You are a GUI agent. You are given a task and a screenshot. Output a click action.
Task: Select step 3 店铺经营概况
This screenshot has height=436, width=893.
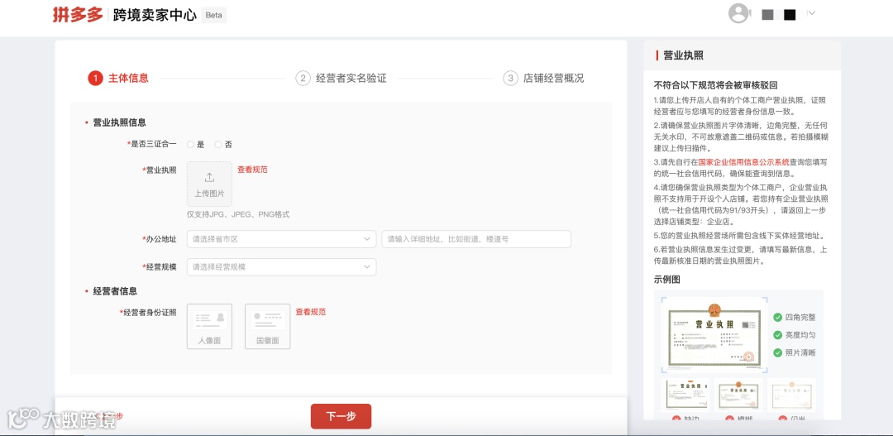(x=543, y=78)
